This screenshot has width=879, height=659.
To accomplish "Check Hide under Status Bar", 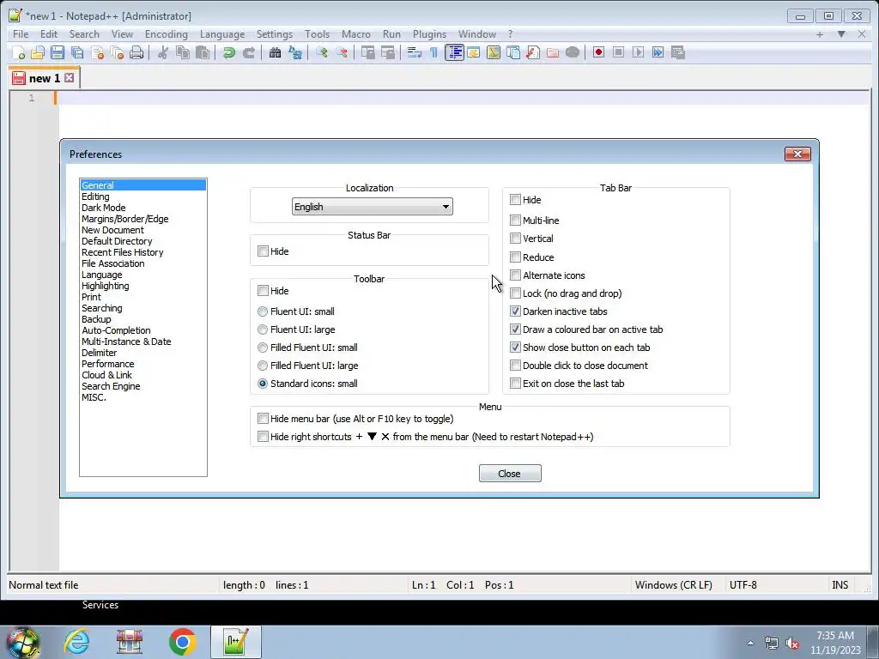I will pyautogui.click(x=263, y=251).
